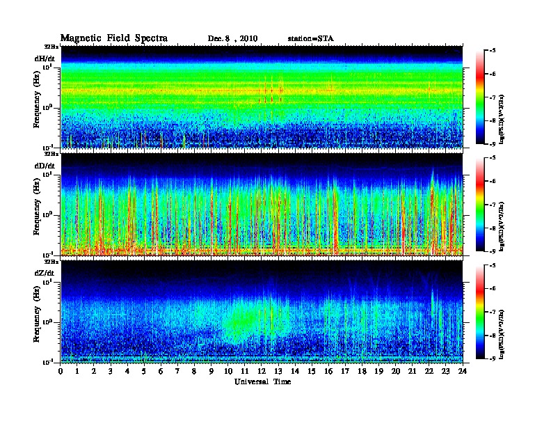Click hour tick label "7" on the time axis
Viewport: 551px width, 426px height.
point(177,372)
